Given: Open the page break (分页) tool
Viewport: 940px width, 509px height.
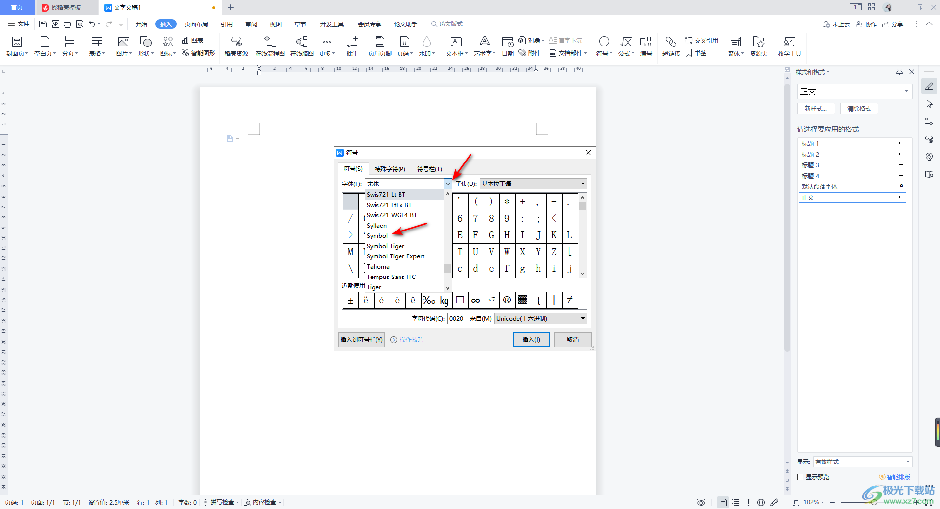Looking at the screenshot, I should (x=70, y=46).
